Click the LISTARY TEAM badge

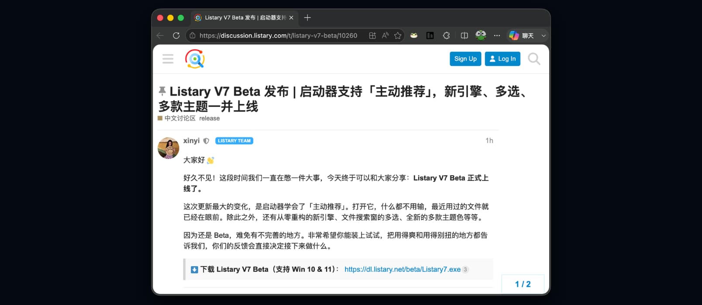(234, 141)
